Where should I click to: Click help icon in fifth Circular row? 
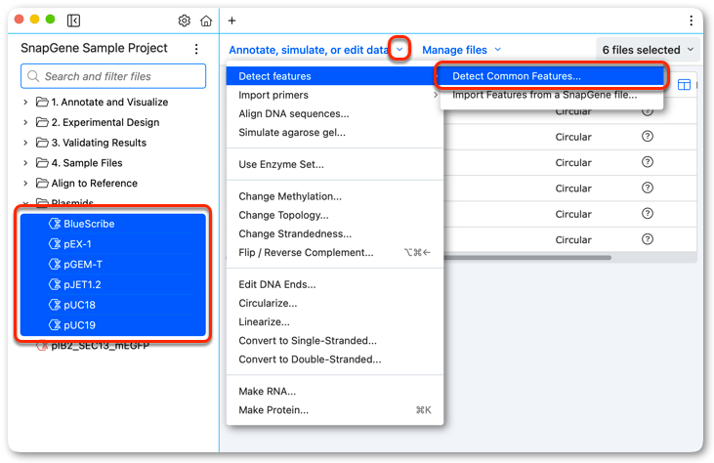[647, 214]
